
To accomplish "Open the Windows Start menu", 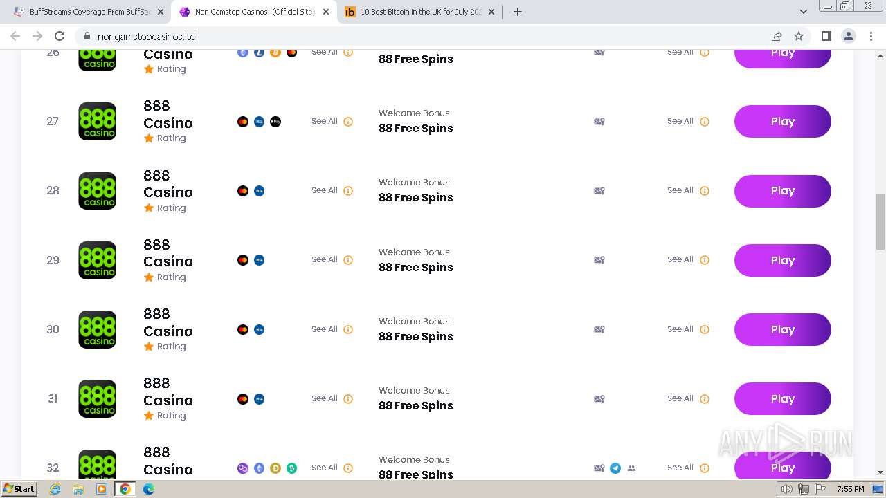I will [19, 489].
